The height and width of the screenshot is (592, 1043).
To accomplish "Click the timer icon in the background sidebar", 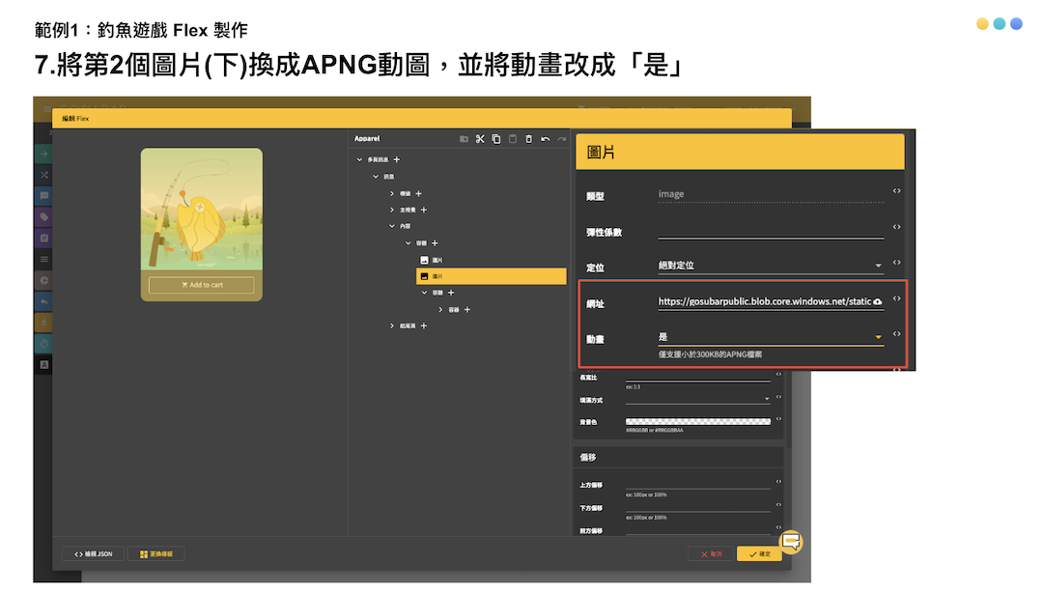I will (x=43, y=343).
